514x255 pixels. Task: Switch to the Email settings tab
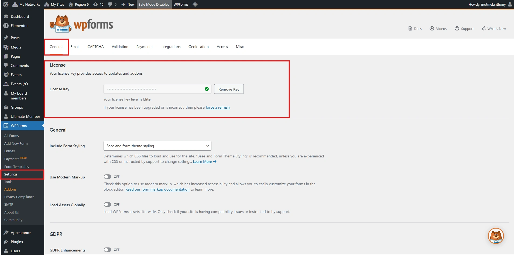tap(75, 47)
